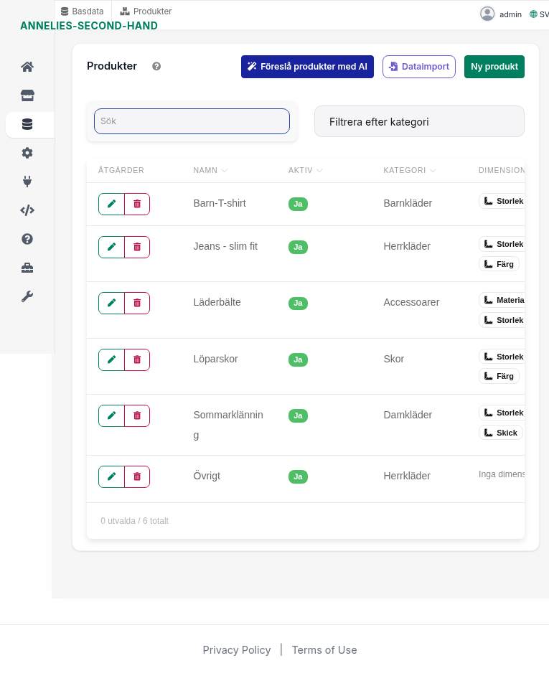Click Skick dimension tag of Sommarklänning
Screen dimensions: 549x686
point(501,433)
